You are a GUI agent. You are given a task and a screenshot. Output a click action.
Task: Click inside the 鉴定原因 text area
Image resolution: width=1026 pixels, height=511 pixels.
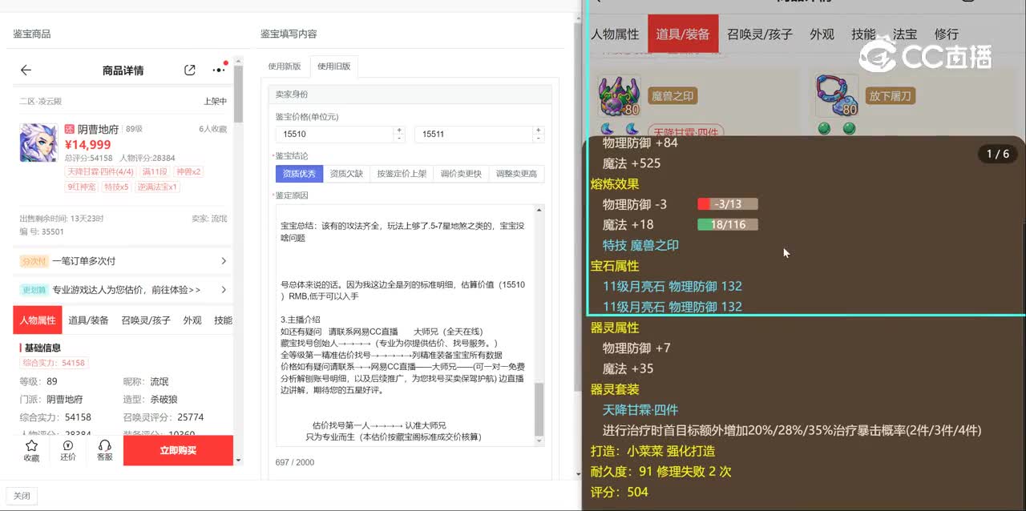405,325
